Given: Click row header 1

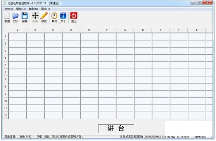Looking at the screenshot, I should [6, 37].
